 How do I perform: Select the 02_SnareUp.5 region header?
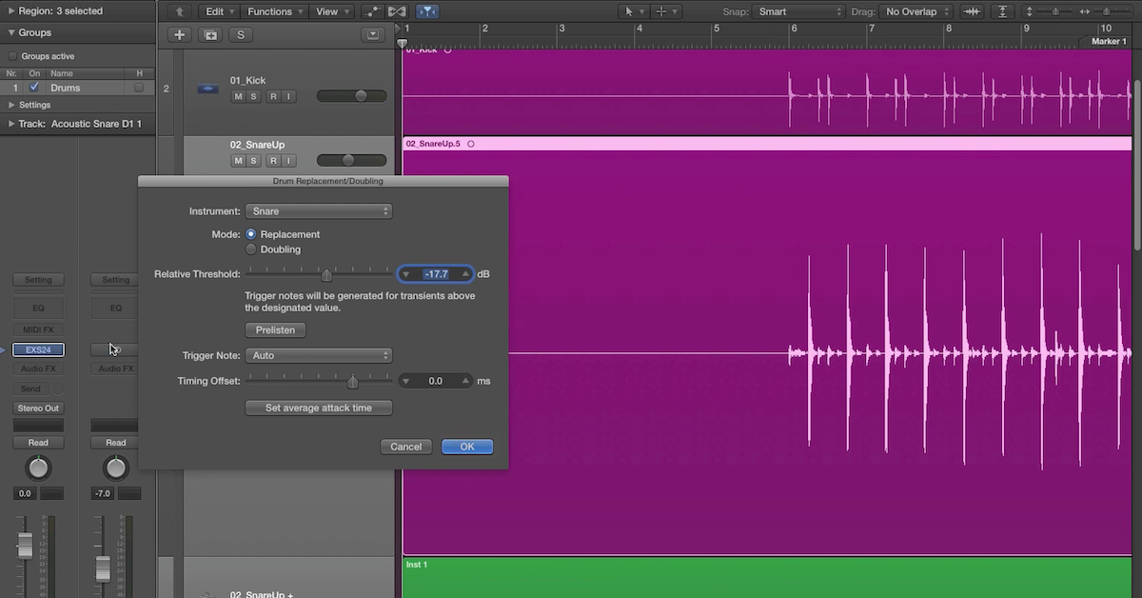[767, 144]
